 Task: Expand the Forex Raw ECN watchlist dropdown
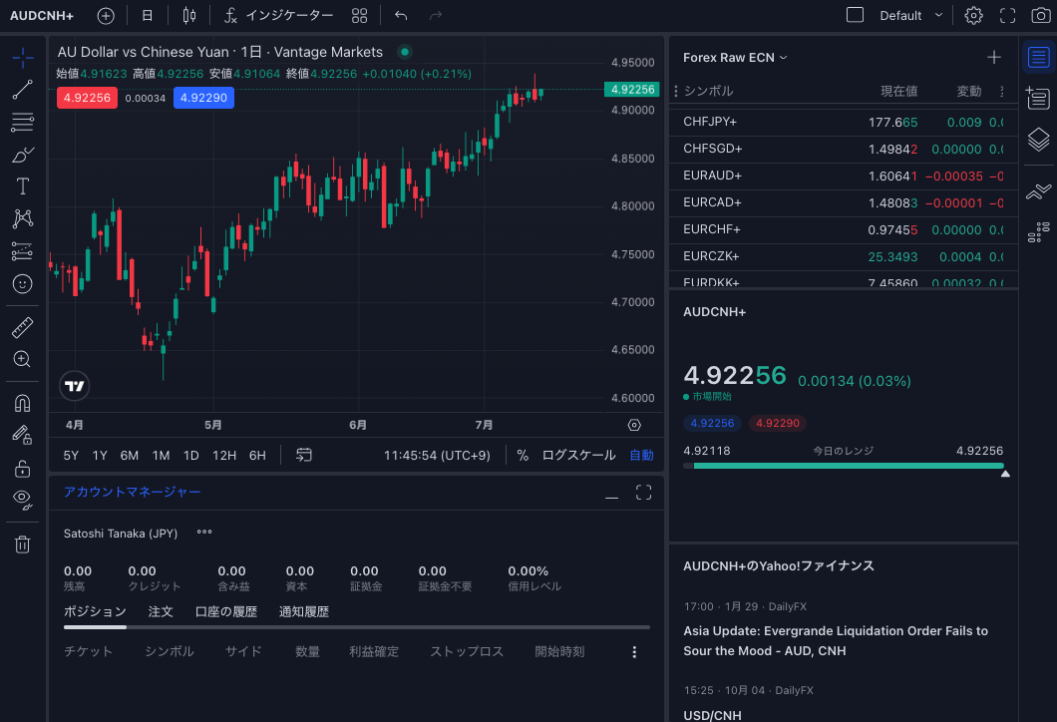click(x=735, y=58)
